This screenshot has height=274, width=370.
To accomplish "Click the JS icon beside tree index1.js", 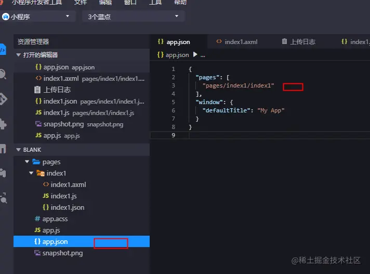I will (x=46, y=196).
